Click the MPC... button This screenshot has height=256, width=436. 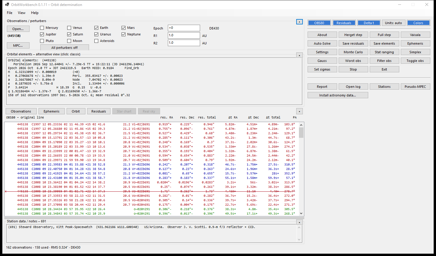pyautogui.click(x=18, y=46)
